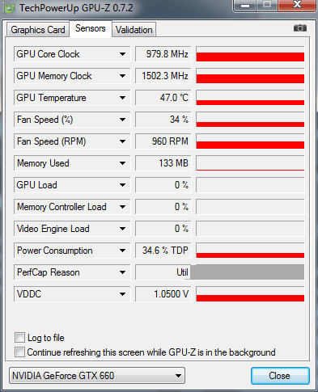The image size is (318, 392).
Task: Switch to the Graphics Card tab
Action: point(38,30)
